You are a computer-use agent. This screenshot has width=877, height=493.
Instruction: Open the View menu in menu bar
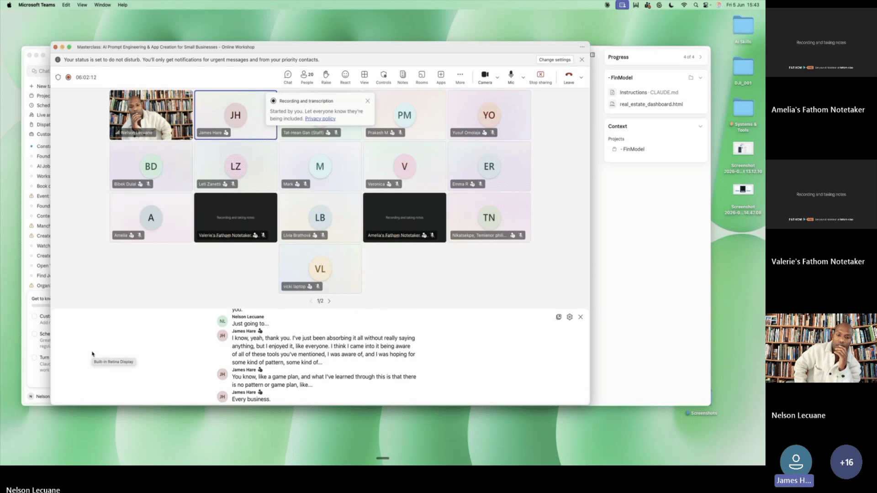pyautogui.click(x=82, y=5)
